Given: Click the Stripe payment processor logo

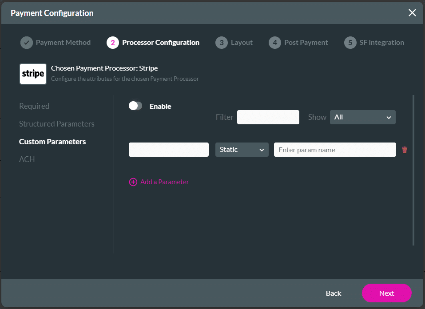Looking at the screenshot, I should click(x=33, y=74).
